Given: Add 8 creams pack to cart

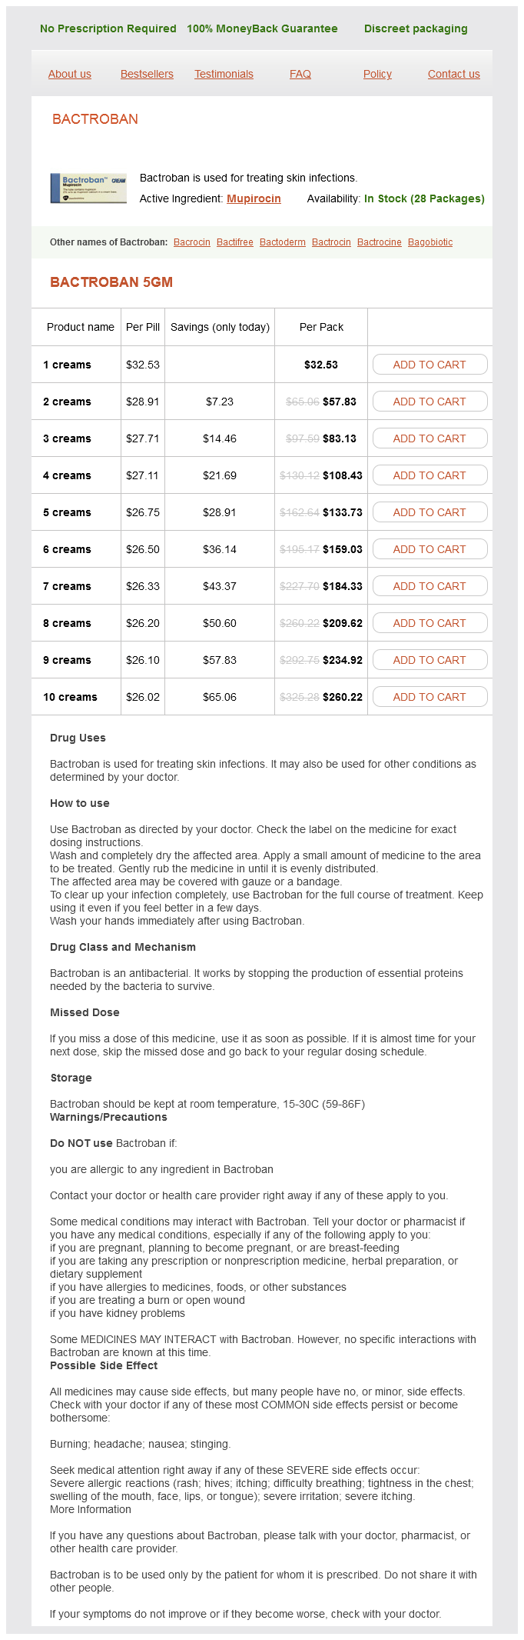Looking at the screenshot, I should pos(429,623).
